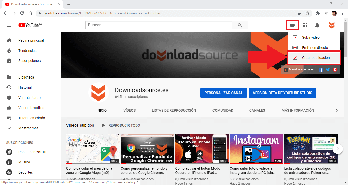The image size is (348, 185).
Task: Open Biblioteca in the sidebar
Action: tap(31, 77)
